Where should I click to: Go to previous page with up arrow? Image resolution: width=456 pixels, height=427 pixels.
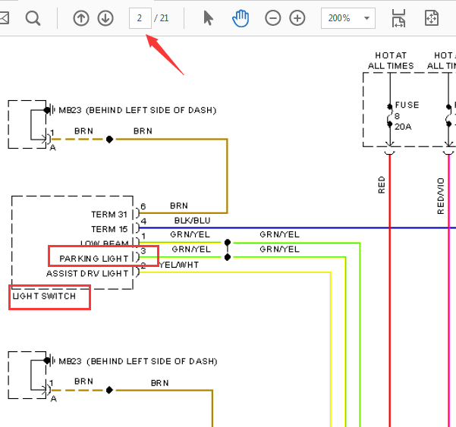81,18
